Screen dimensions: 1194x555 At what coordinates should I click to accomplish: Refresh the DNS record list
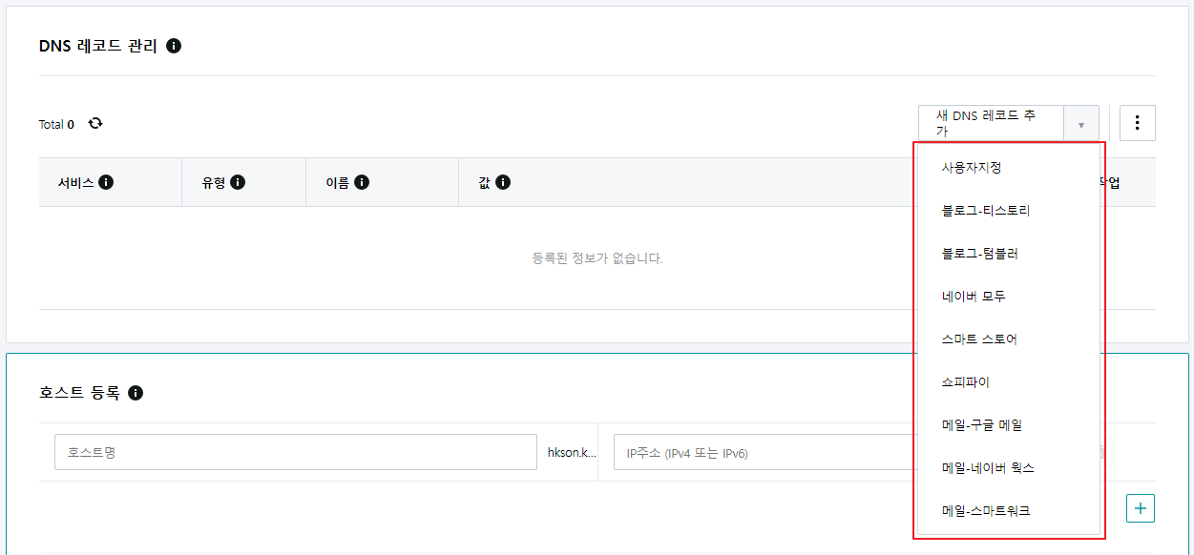click(95, 124)
